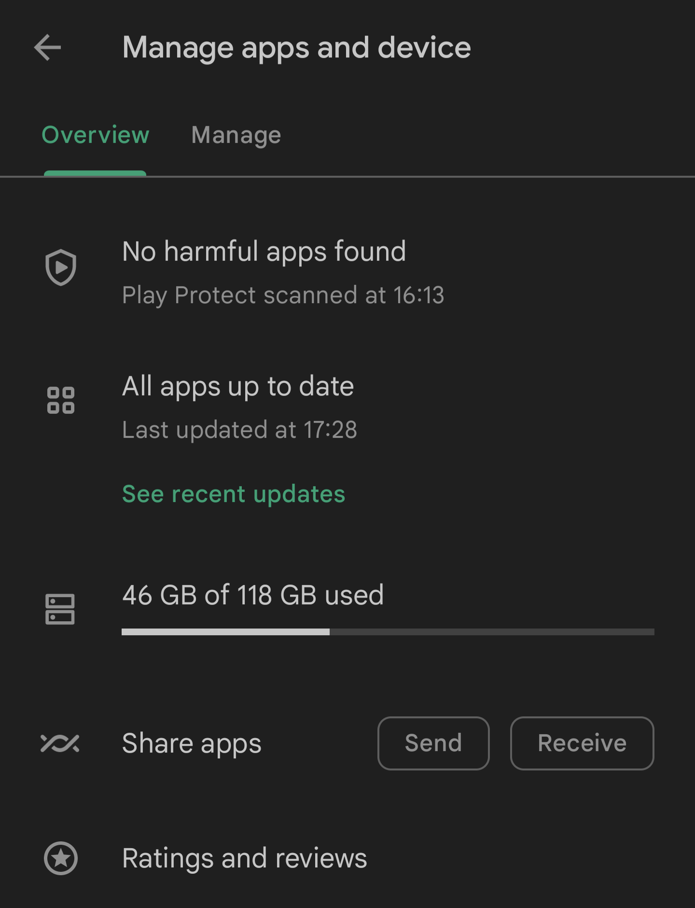Open 'All apps up to date' section

[238, 386]
